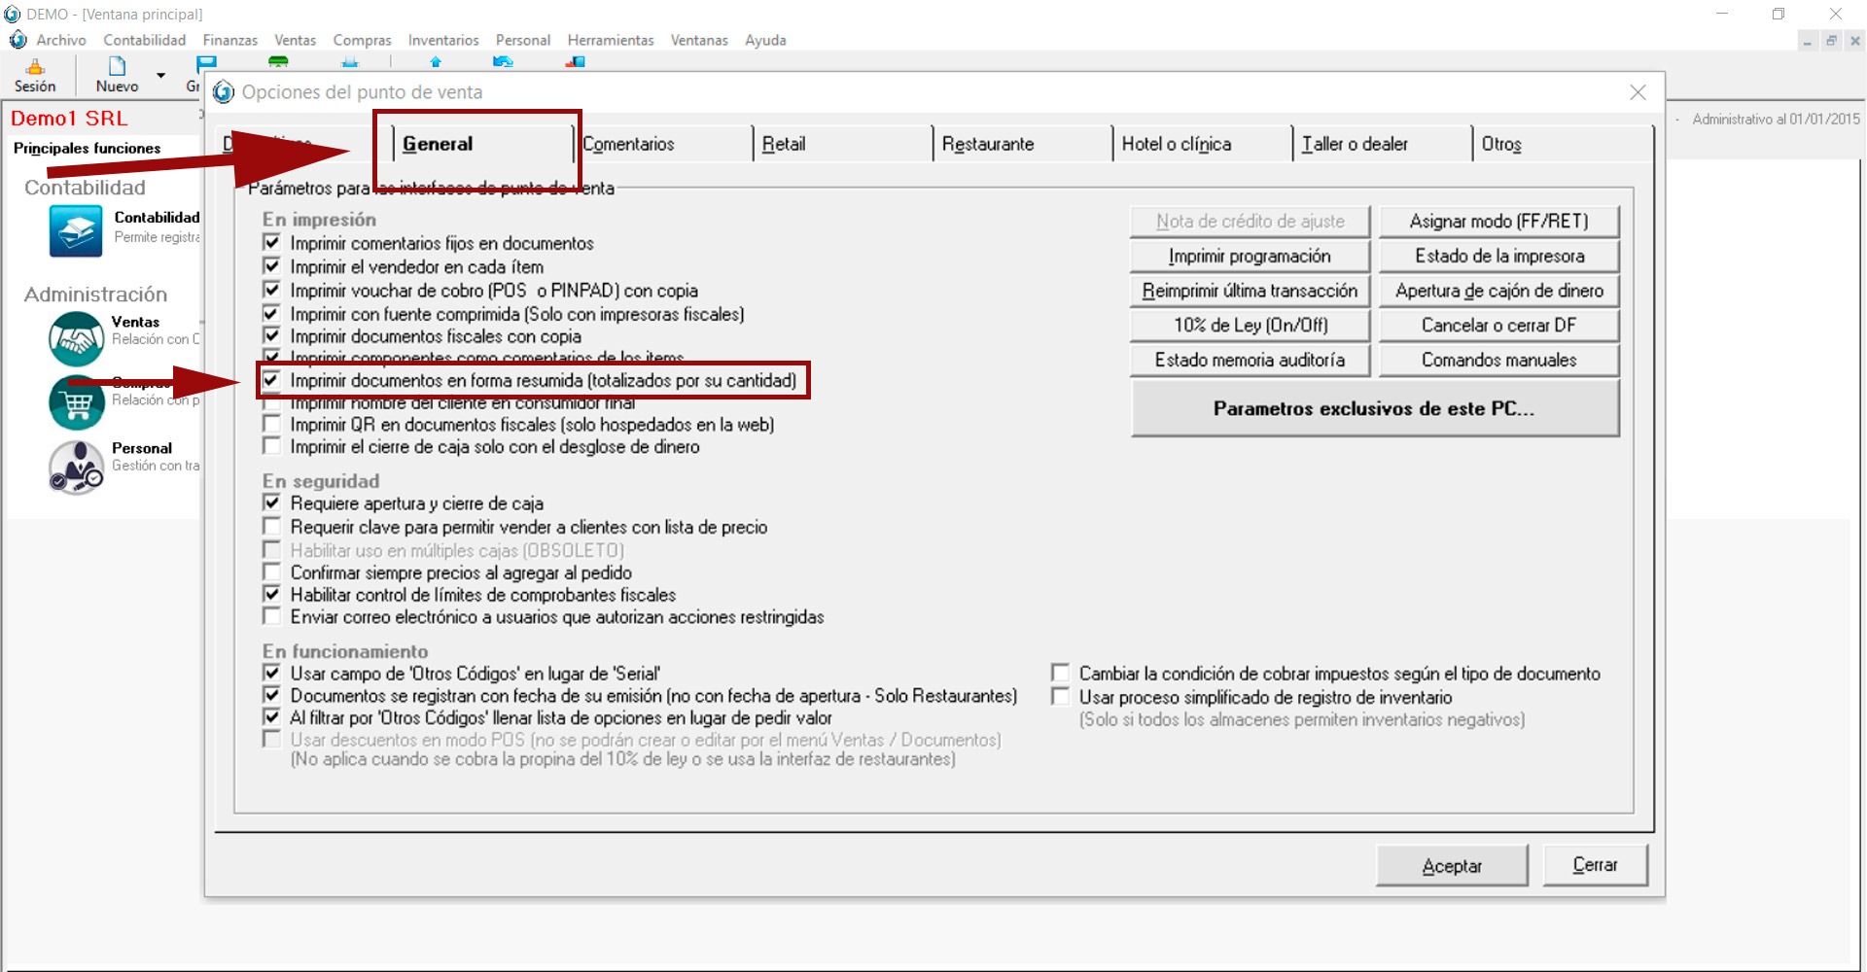Switch to the Comentarios tab

click(x=628, y=144)
